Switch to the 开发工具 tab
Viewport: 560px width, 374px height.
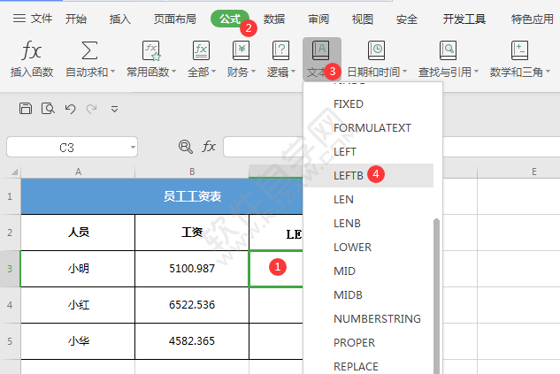pyautogui.click(x=464, y=19)
